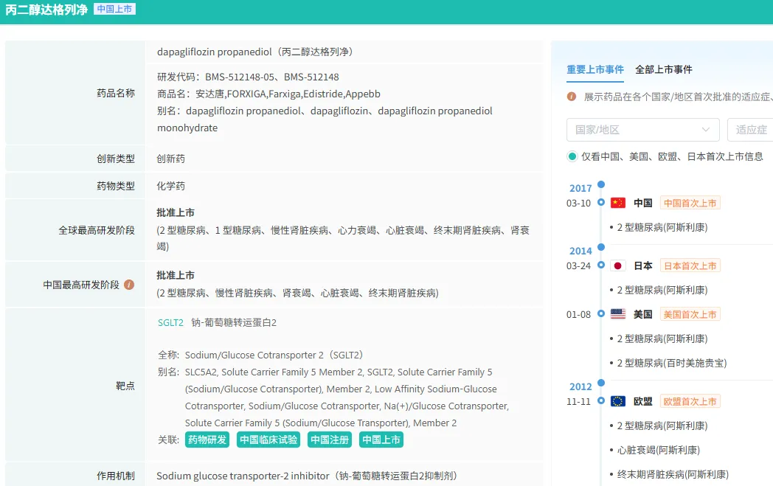Click the info icon beside 中国最高研发阶段
Screen dimensions: 773x486
129,285
